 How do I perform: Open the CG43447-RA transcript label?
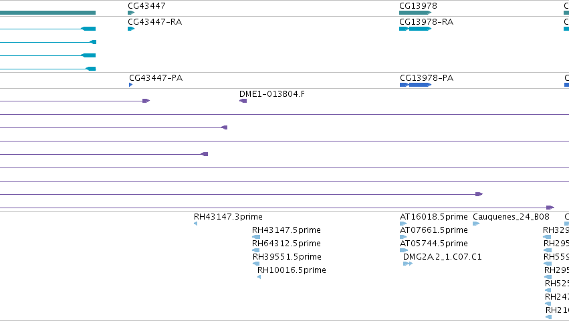(x=155, y=22)
